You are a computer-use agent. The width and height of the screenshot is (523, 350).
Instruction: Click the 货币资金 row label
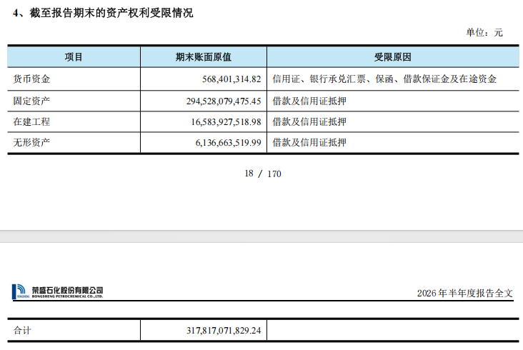coord(31,79)
